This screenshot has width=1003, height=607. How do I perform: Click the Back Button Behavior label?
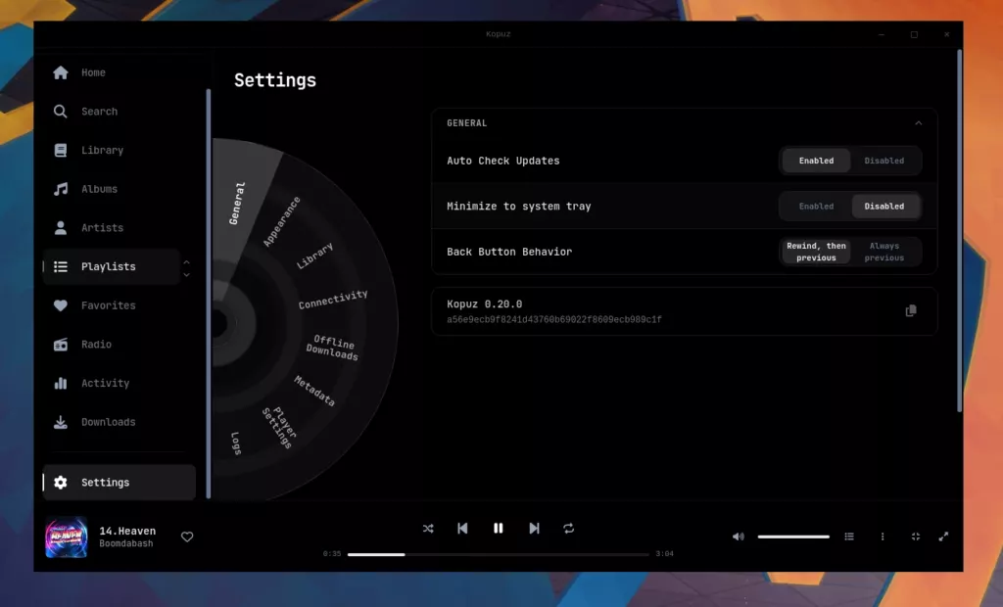[509, 252]
